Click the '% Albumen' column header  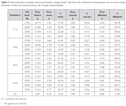click(x=117, y=15)
